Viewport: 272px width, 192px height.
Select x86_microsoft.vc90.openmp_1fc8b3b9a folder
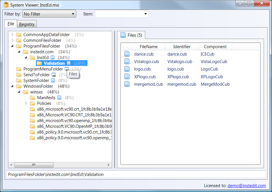[x=74, y=121]
